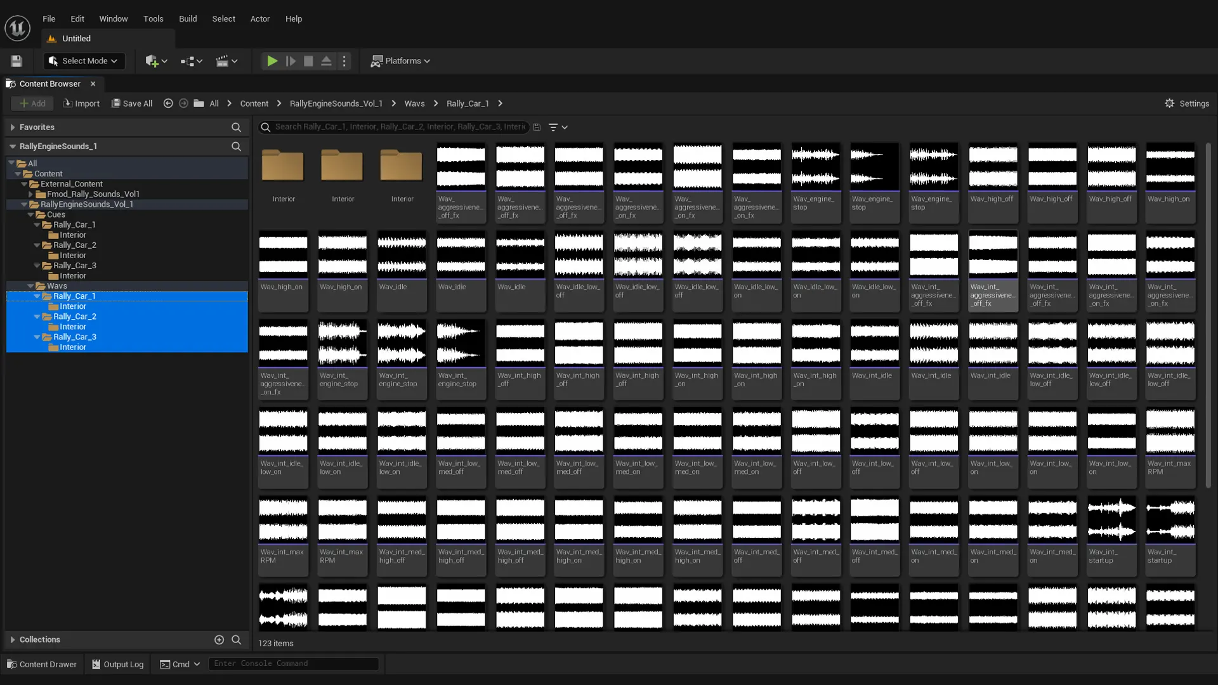Image resolution: width=1218 pixels, height=685 pixels.
Task: Go back using history arrow
Action: 168,103
